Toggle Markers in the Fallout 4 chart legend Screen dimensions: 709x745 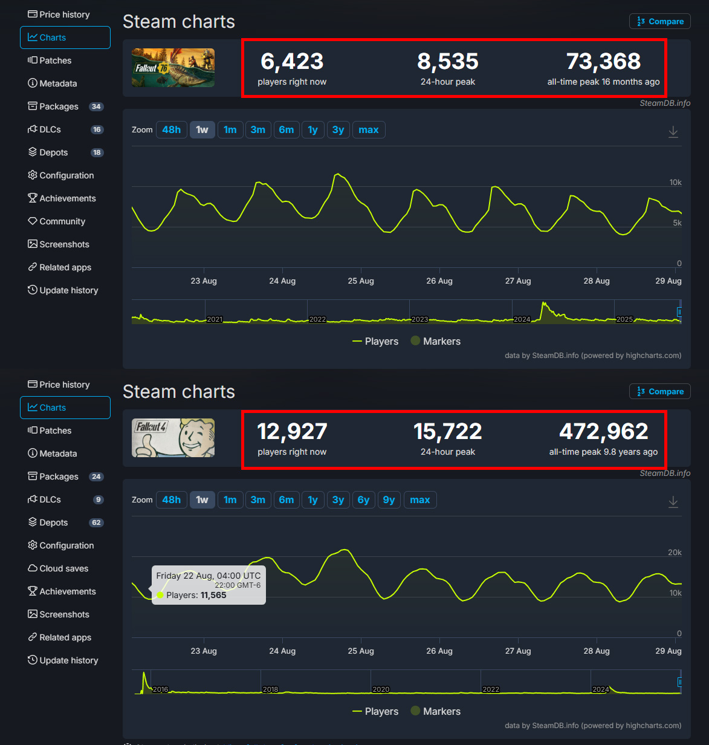click(x=435, y=711)
